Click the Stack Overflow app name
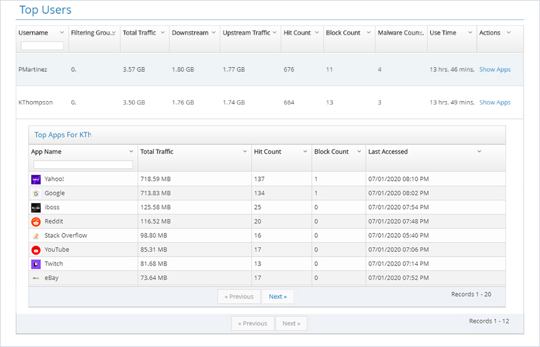 click(x=66, y=235)
